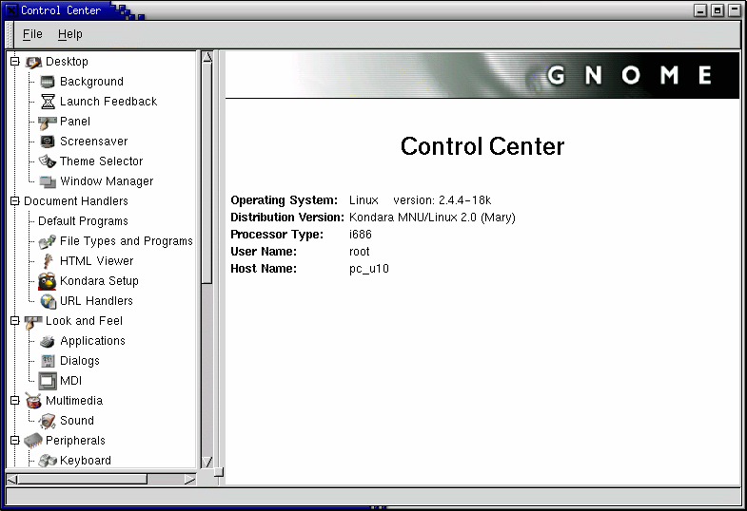The height and width of the screenshot is (511, 747).
Task: Collapse the Desktop tree branch
Action: [14, 62]
